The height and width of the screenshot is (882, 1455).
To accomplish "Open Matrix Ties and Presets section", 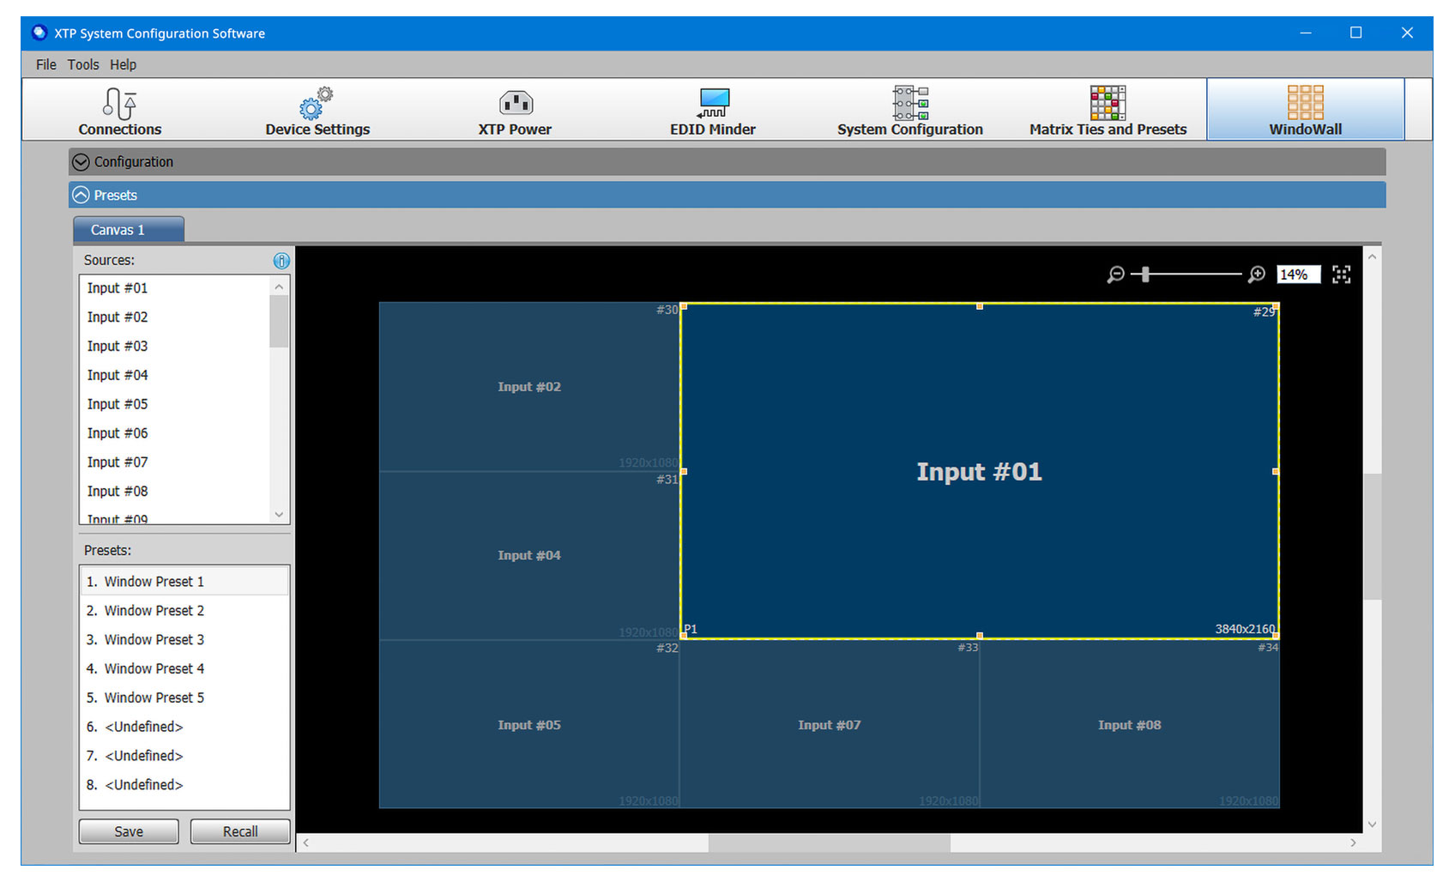I will [1108, 110].
